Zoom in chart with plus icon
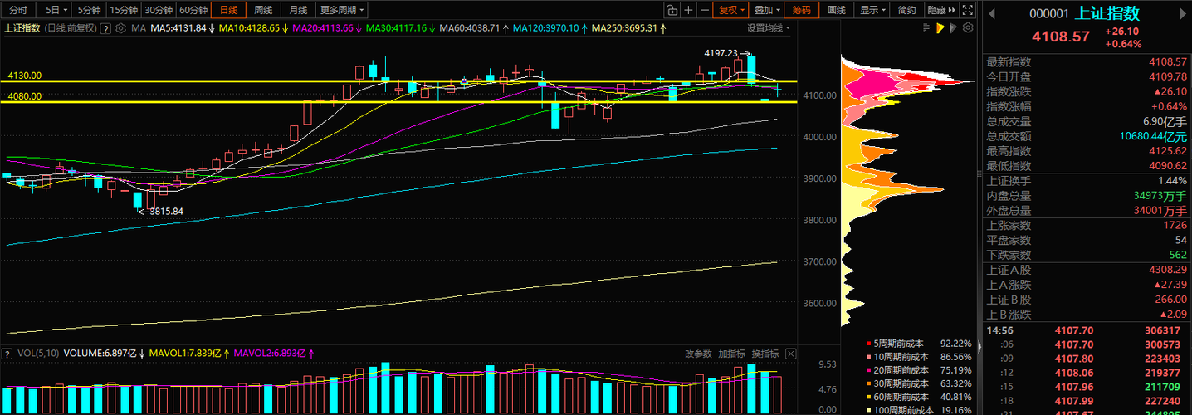1192x415 pixels. [x=688, y=10]
